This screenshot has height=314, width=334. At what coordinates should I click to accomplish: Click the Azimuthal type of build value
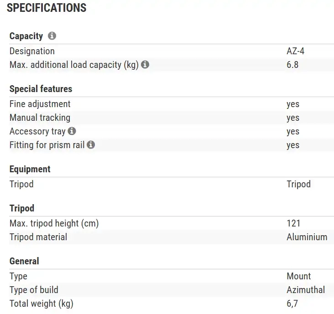[306, 290]
